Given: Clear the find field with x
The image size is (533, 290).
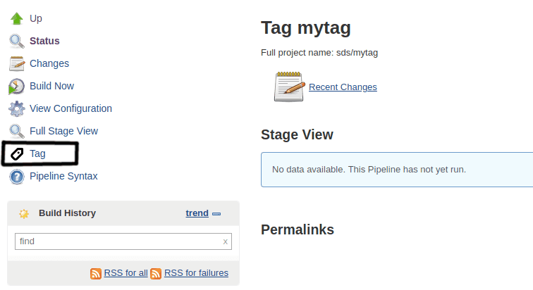Looking at the screenshot, I should click(226, 241).
